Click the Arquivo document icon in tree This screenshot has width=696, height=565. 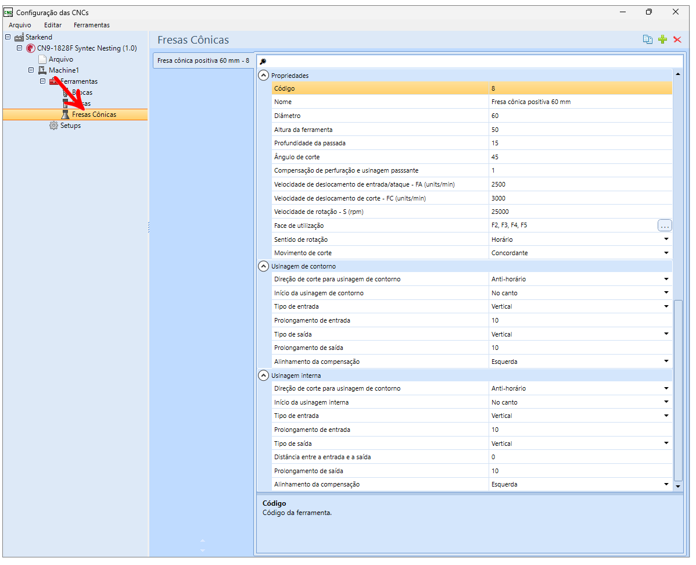pos(42,59)
